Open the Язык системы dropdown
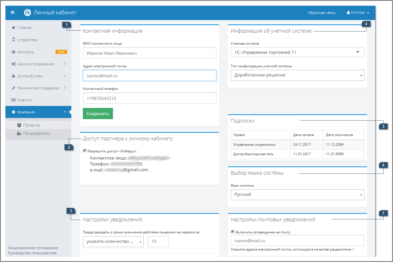 [x=297, y=195]
